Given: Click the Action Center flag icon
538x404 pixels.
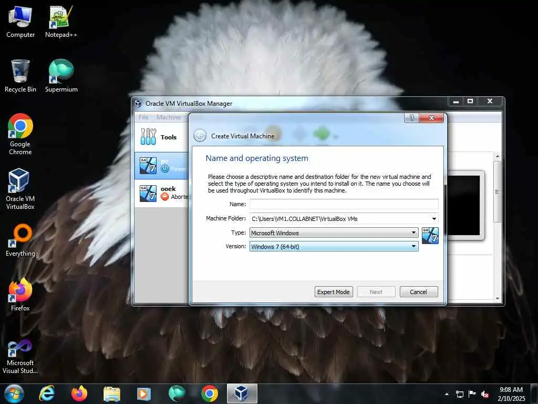Looking at the screenshot, I should (472, 393).
